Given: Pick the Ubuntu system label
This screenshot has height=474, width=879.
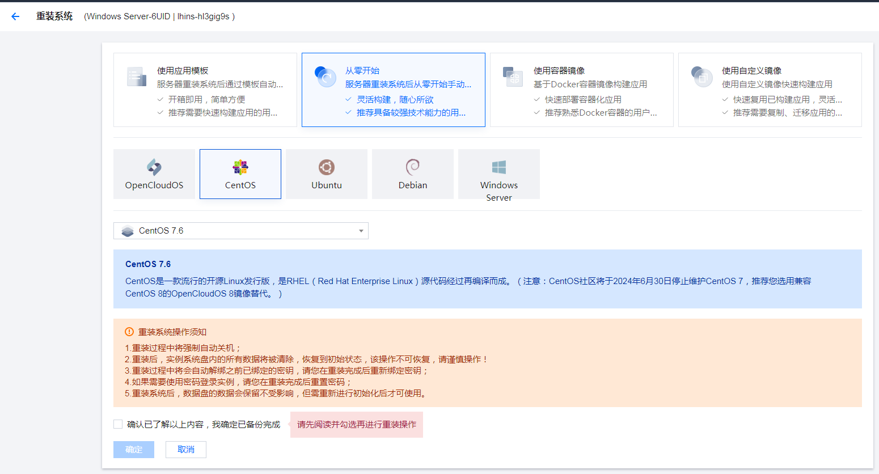Looking at the screenshot, I should (327, 185).
